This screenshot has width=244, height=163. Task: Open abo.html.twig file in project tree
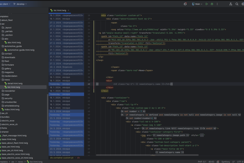coord(14,42)
